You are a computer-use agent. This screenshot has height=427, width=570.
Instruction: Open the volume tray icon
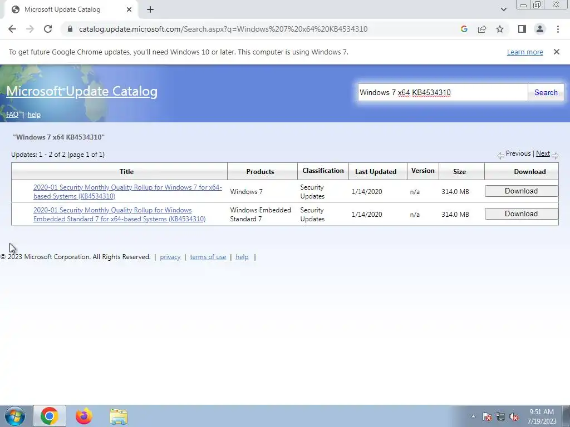coord(514,416)
